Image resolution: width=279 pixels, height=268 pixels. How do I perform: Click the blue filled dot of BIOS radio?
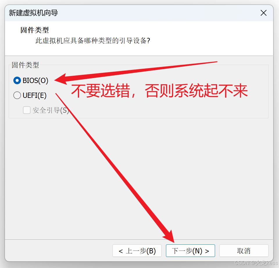pyautogui.click(x=17, y=81)
